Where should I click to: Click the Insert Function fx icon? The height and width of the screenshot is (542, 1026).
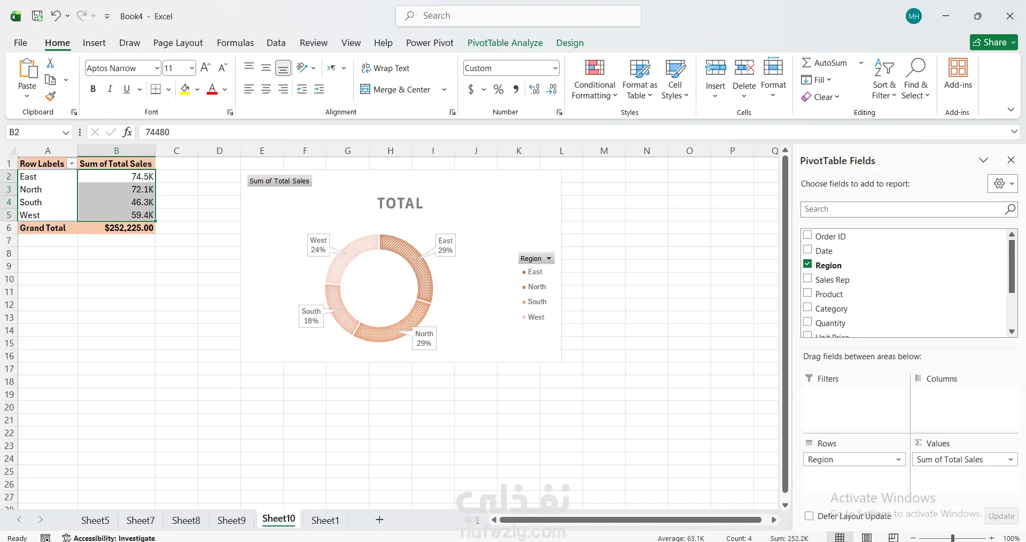tap(127, 132)
